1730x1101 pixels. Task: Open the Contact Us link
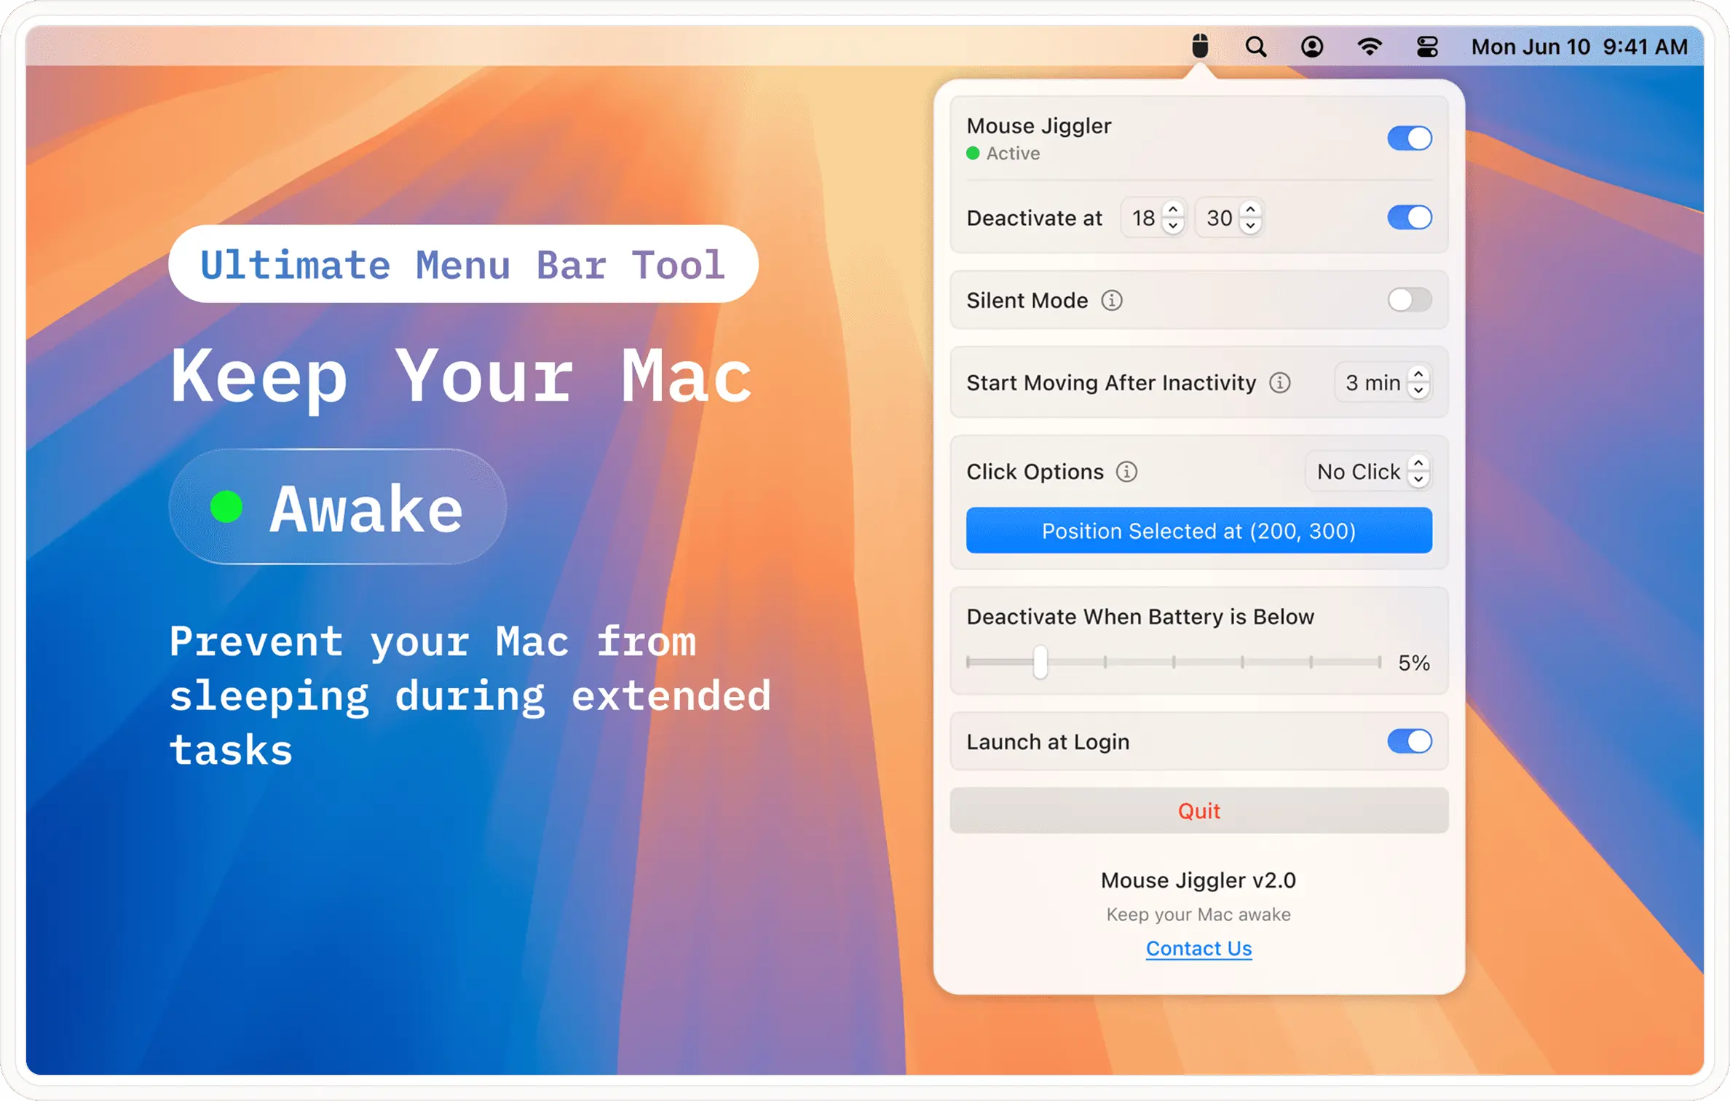(1199, 948)
